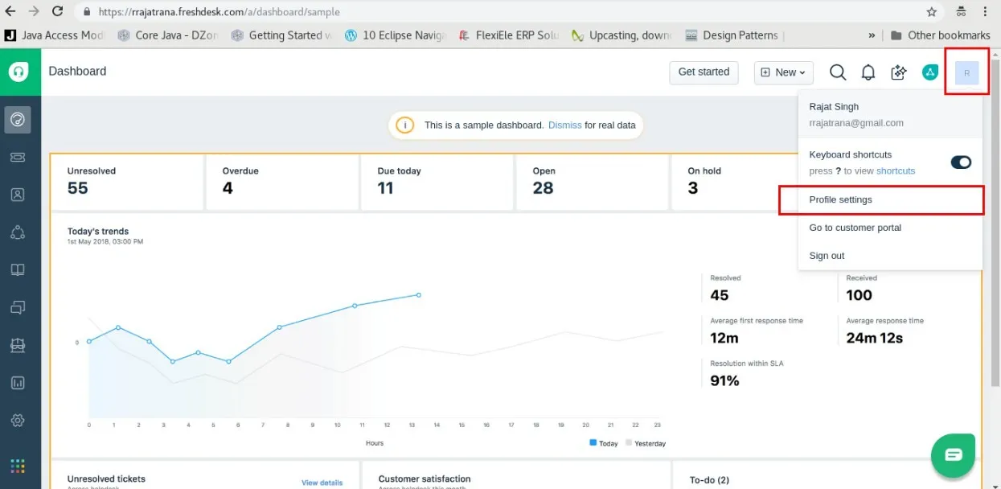Click the Today's trends heading
Viewport: 1001px width, 489px height.
click(x=98, y=232)
